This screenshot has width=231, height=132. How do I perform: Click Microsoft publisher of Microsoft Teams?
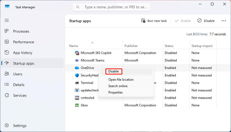pos(131,60)
